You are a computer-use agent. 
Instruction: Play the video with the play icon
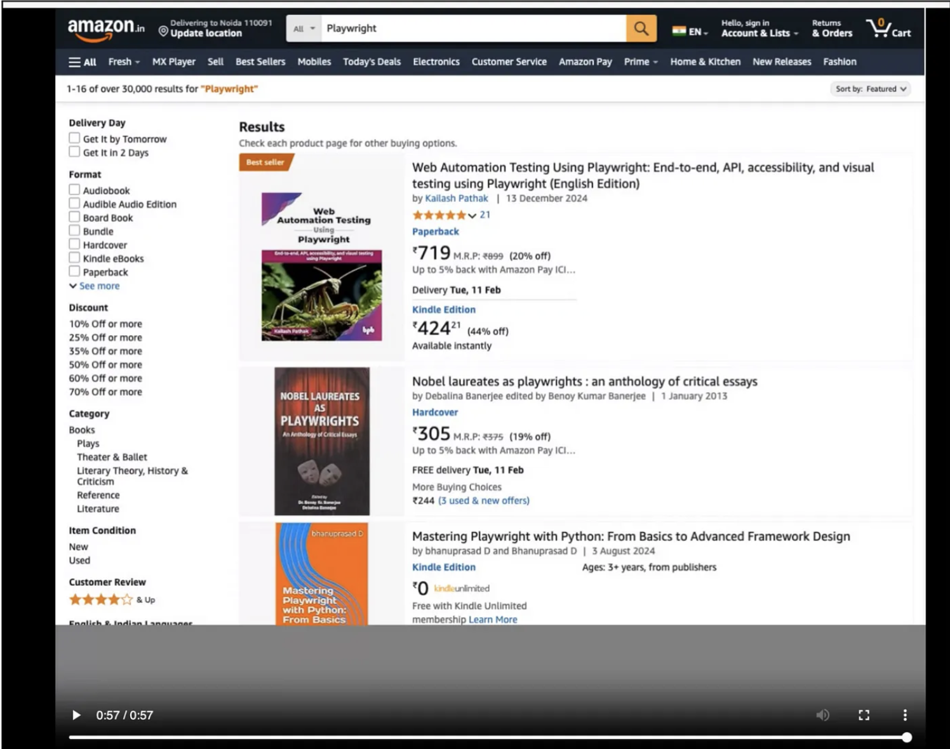[x=76, y=715]
